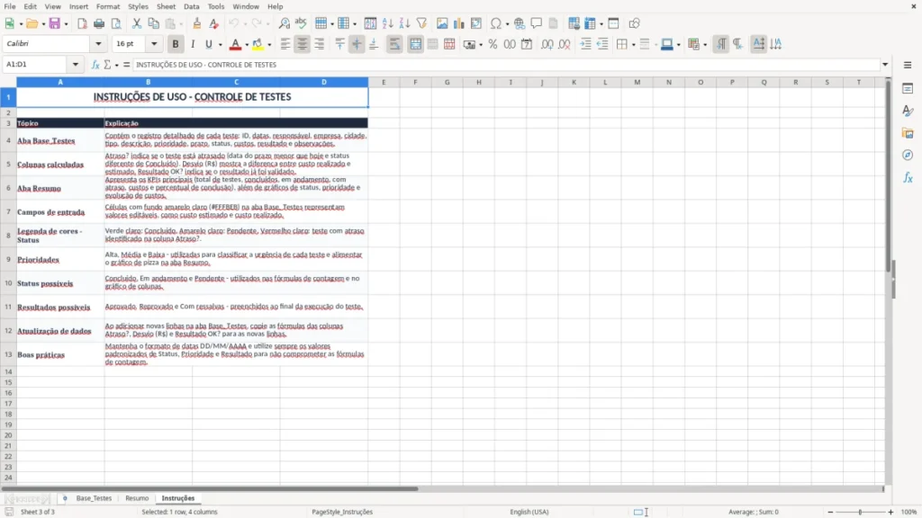The width and height of the screenshot is (922, 518).
Task: Click the Instruções sheet tab
Action: [178, 498]
